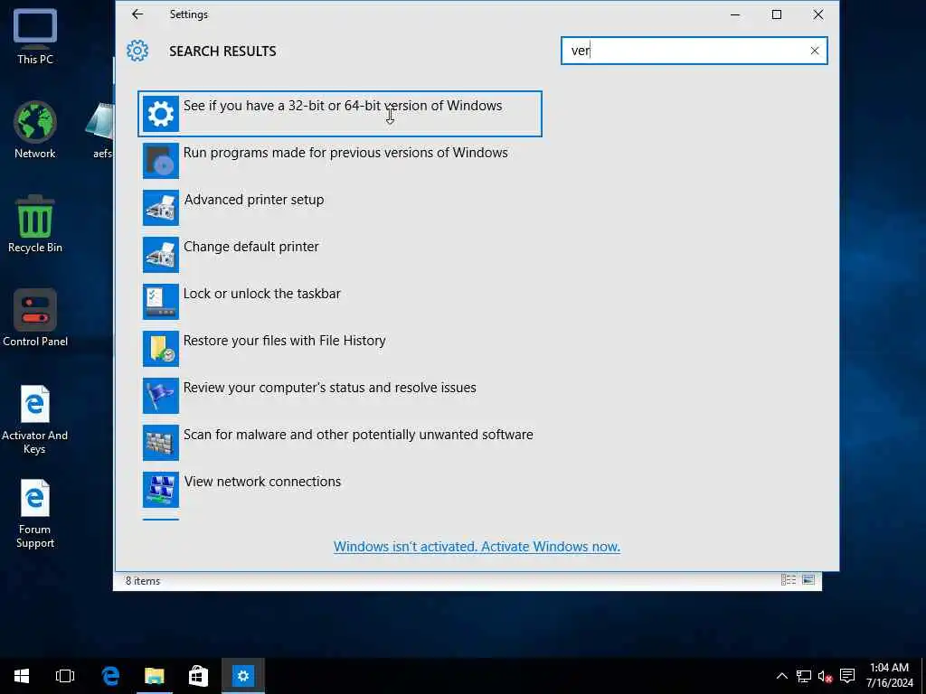Viewport: 926px width, 694px height.
Task: Open Task View from the taskbar
Action: [x=65, y=676]
